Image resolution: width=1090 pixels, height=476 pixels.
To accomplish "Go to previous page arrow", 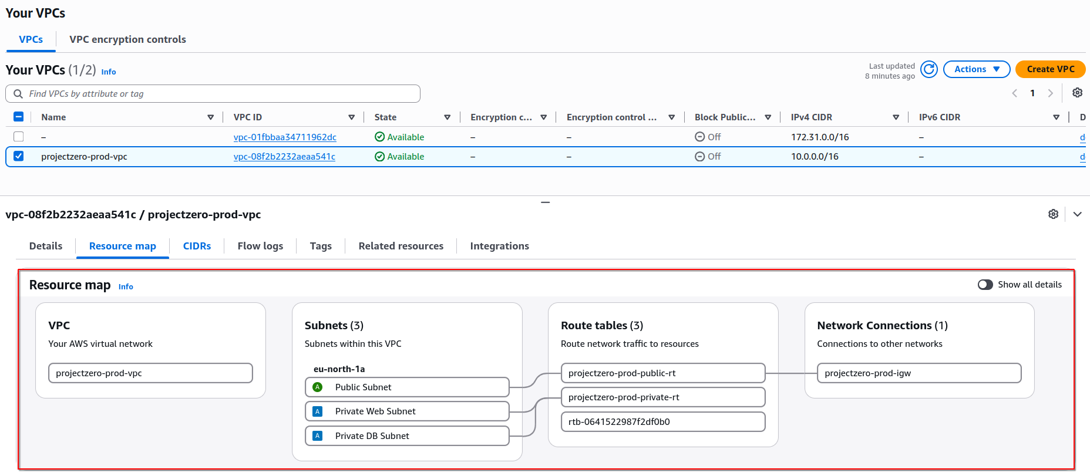I will [1015, 93].
